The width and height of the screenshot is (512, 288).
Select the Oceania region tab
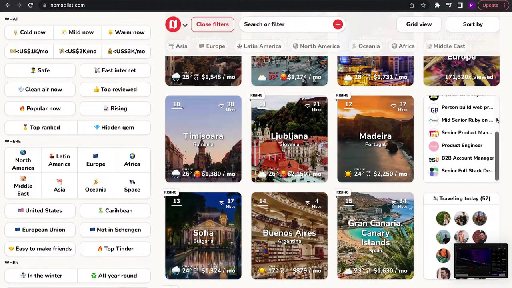[366, 46]
